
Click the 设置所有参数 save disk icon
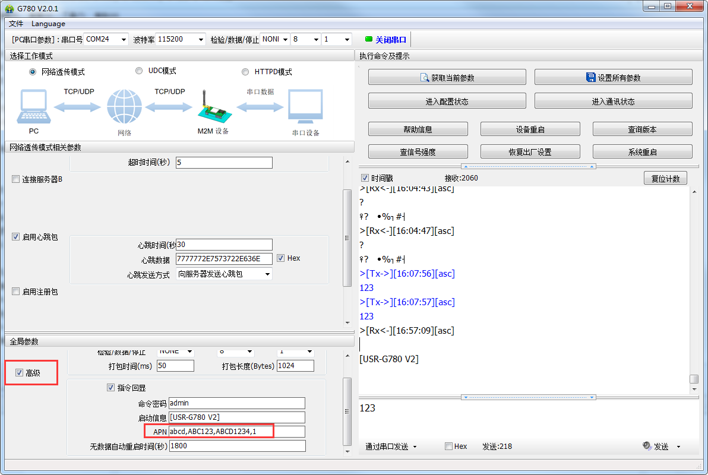click(x=590, y=78)
